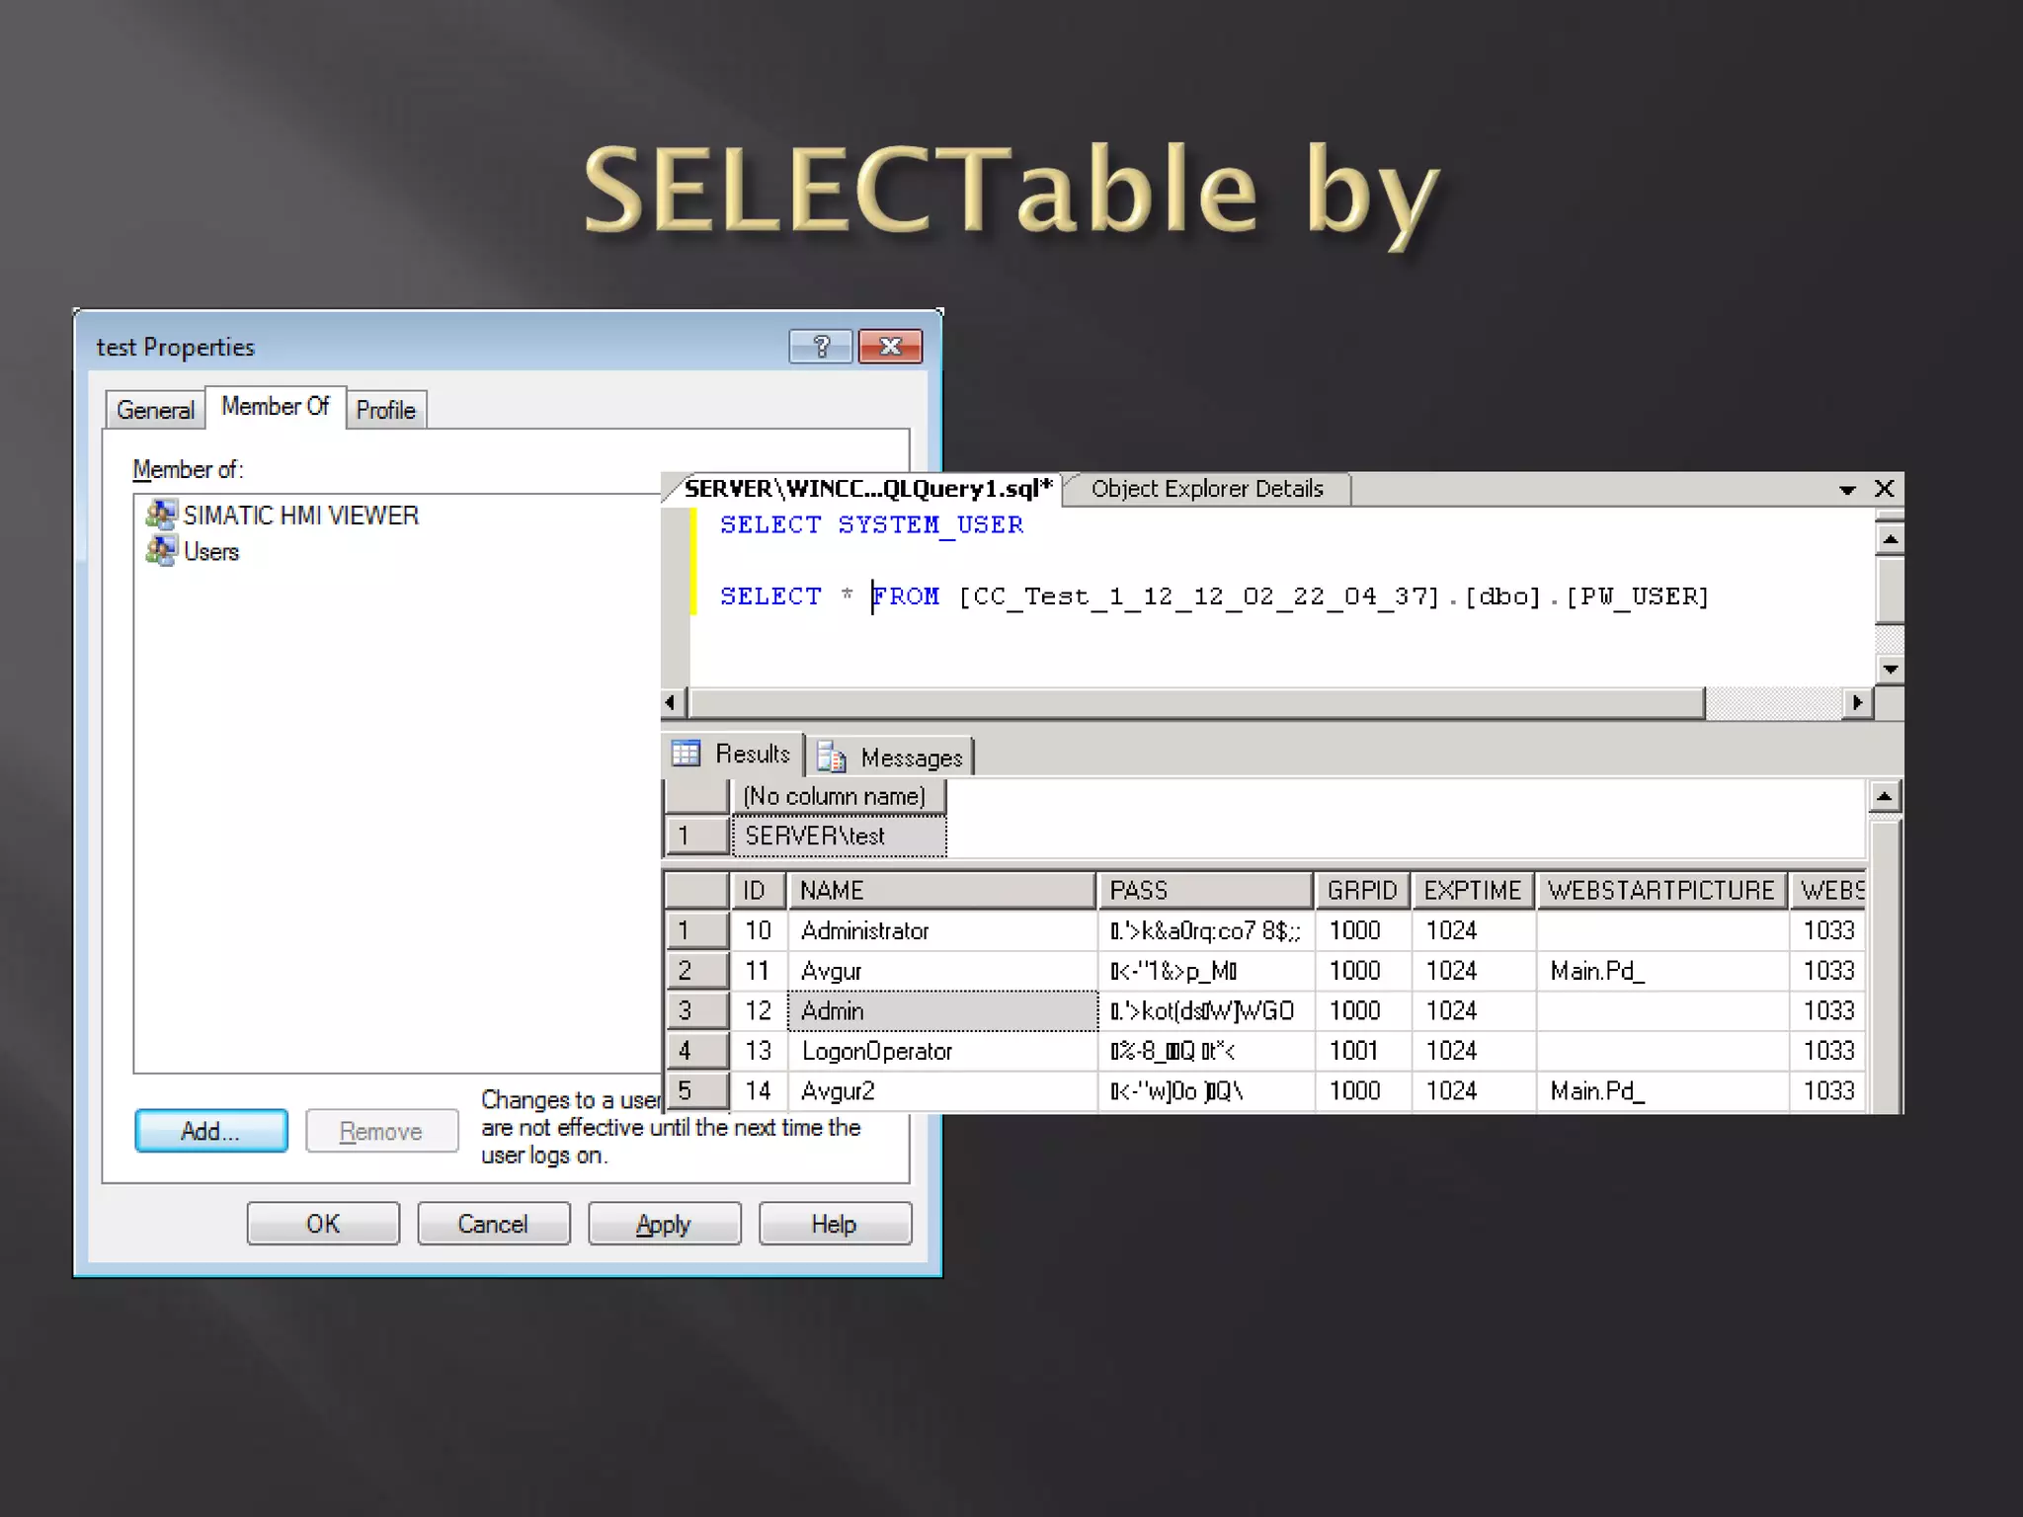Open the Object Explorer Details tab

pos(1206,489)
